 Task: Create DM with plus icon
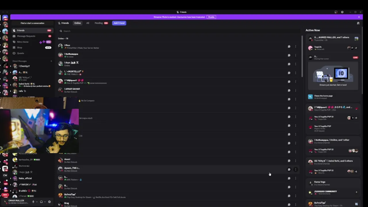pos(51,61)
